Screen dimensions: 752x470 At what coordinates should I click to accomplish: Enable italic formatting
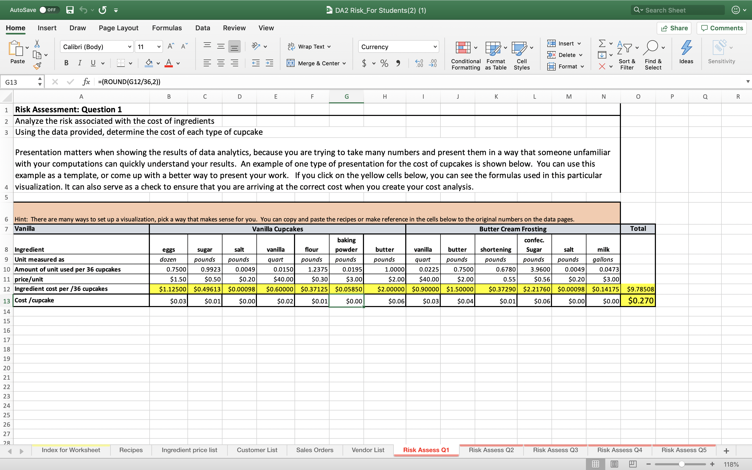(x=80, y=63)
